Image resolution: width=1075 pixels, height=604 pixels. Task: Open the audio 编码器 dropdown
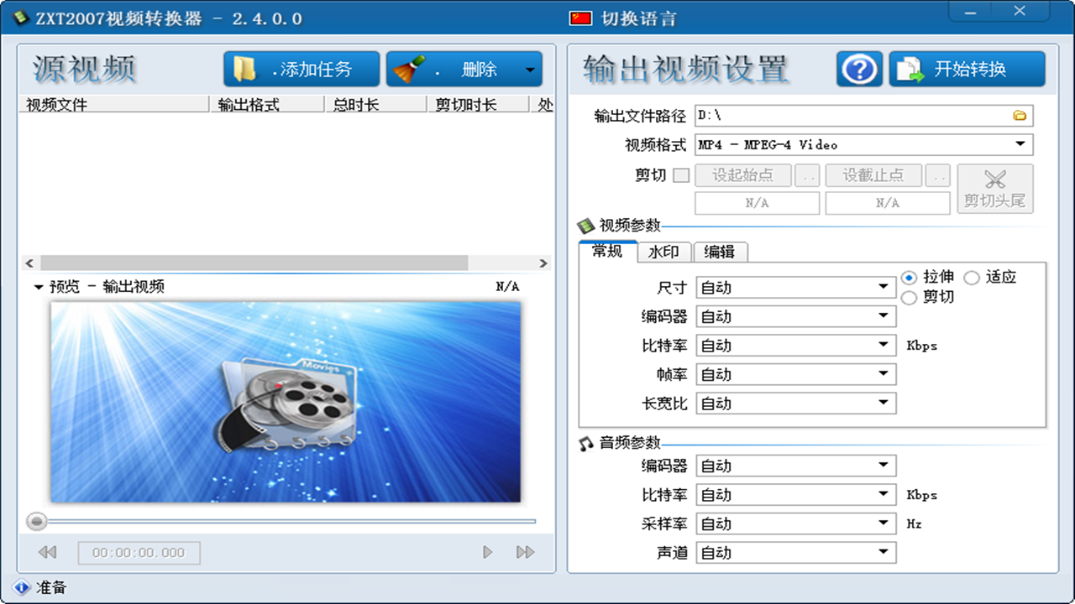(x=796, y=466)
